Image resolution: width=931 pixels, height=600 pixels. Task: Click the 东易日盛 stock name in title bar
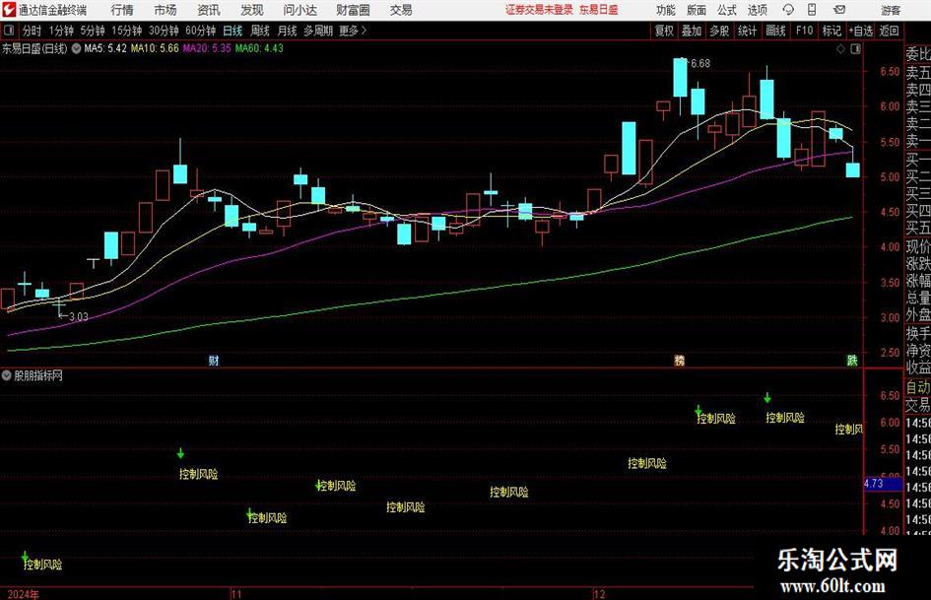599,10
